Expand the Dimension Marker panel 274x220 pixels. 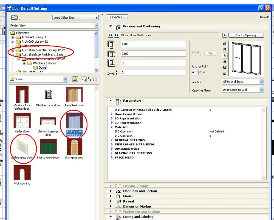111,206
